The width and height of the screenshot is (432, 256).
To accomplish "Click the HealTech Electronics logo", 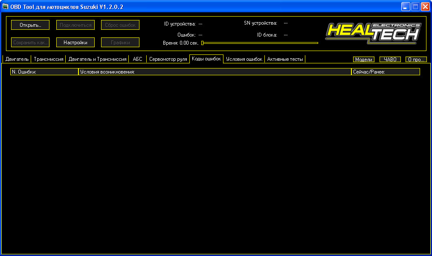I will [x=373, y=34].
